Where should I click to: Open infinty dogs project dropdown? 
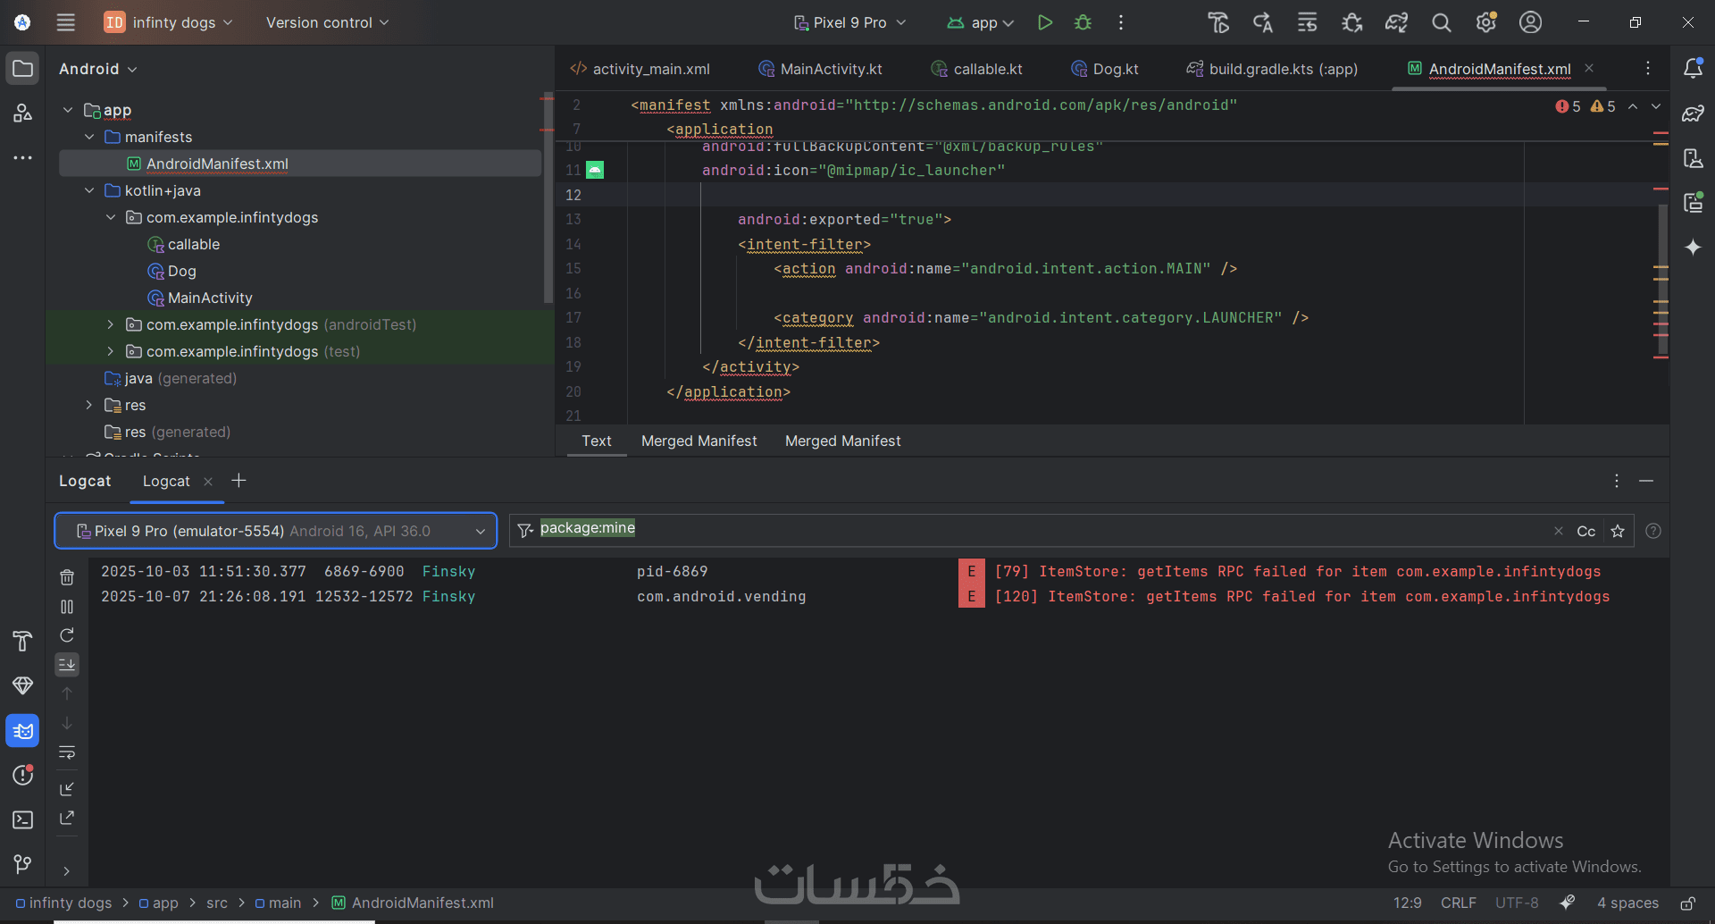coord(168,22)
